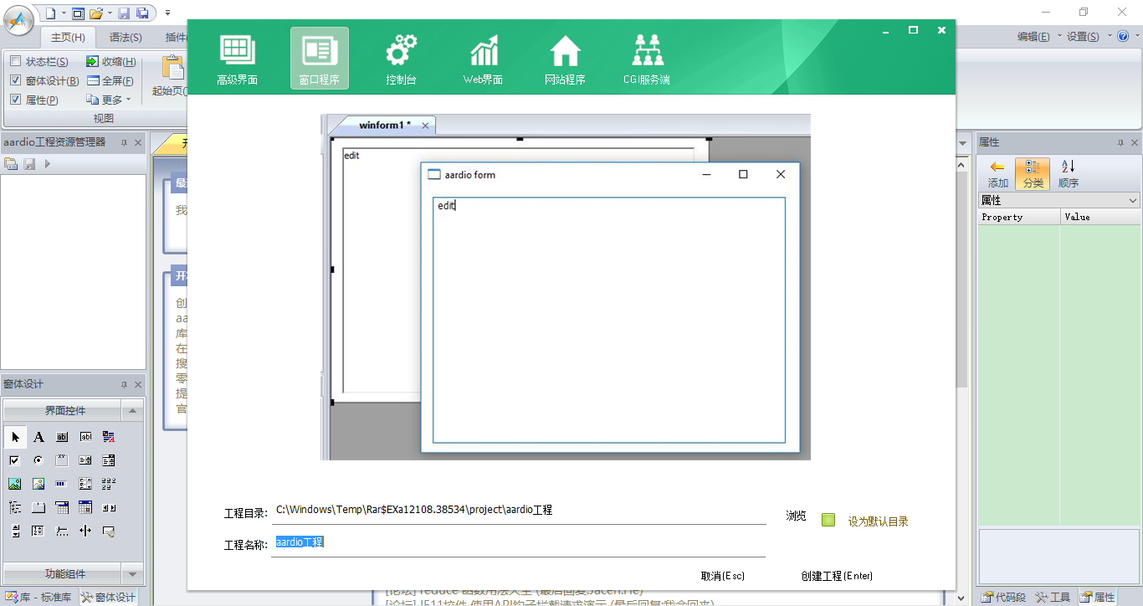
Task: Click the 工程名称 input field
Action: pos(519,543)
